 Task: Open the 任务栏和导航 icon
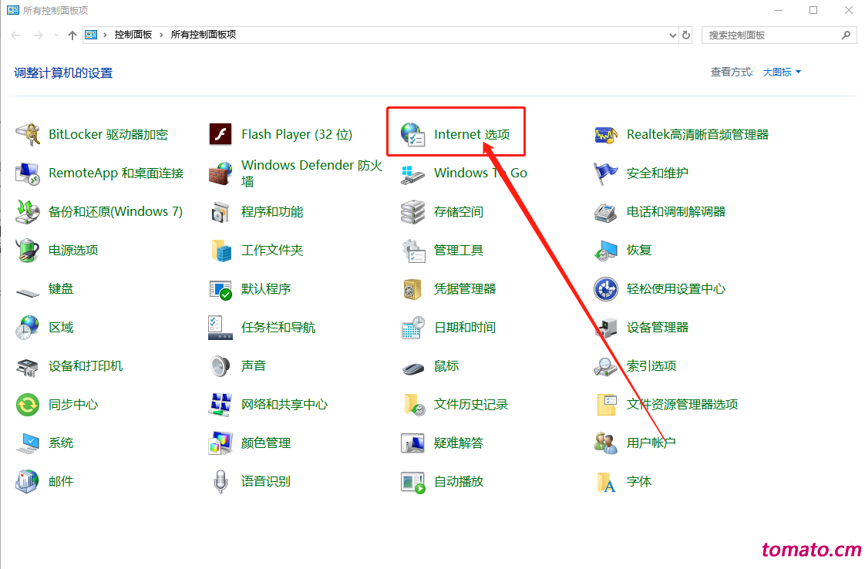coord(220,328)
